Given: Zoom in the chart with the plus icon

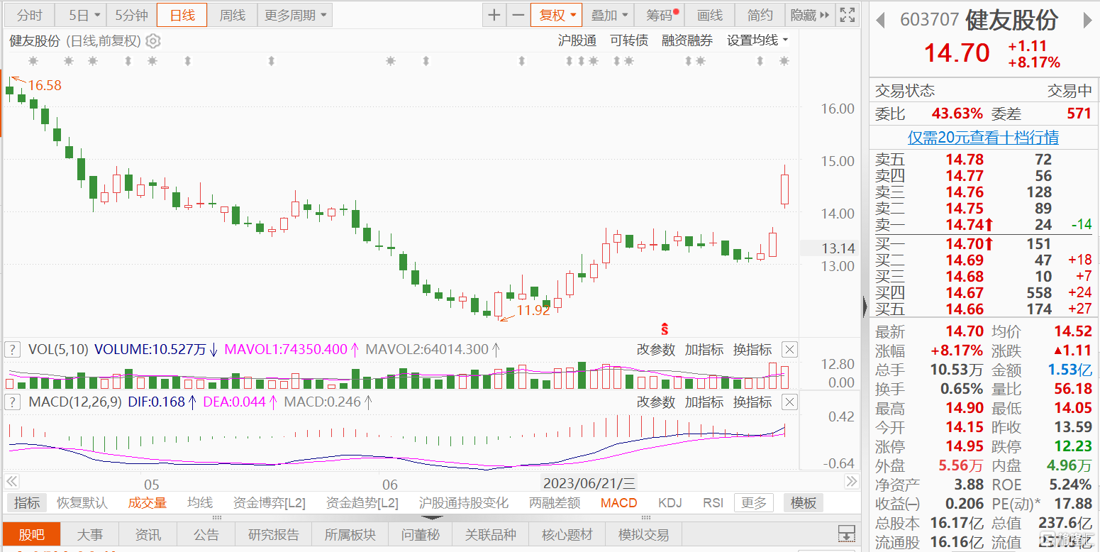Looking at the screenshot, I should (494, 15).
